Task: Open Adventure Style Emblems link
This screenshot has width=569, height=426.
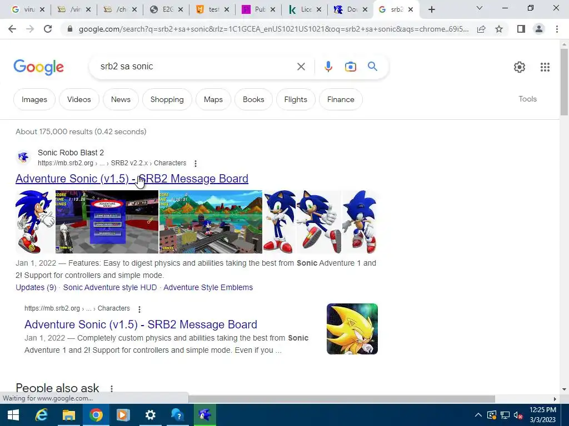Action: point(208,287)
